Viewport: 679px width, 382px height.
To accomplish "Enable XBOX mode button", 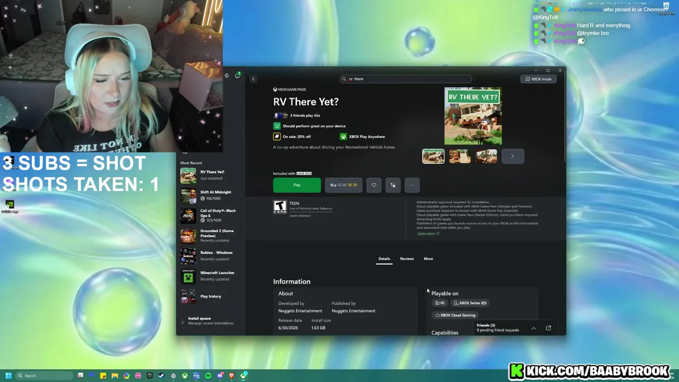I will click(538, 79).
